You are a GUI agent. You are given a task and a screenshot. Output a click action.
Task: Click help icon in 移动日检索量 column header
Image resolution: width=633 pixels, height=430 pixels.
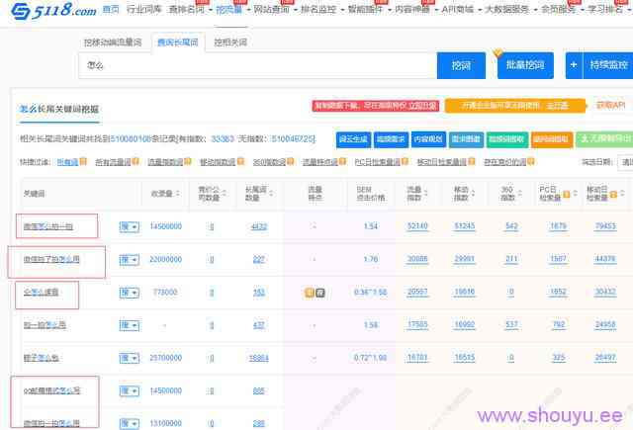tap(613, 195)
